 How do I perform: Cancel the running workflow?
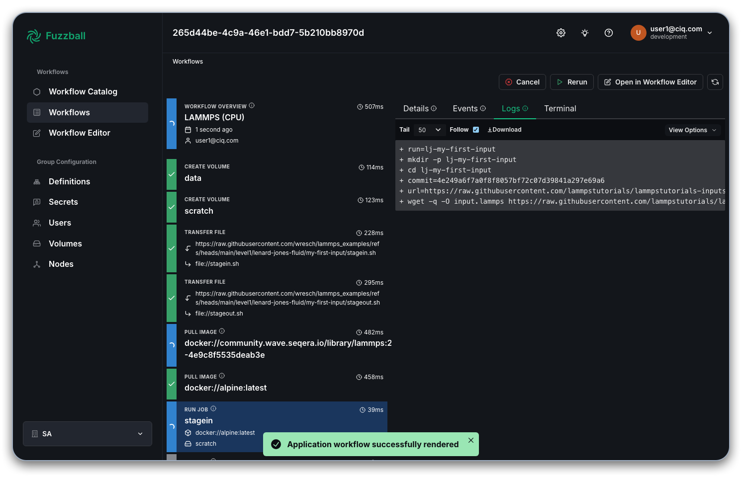(x=522, y=82)
